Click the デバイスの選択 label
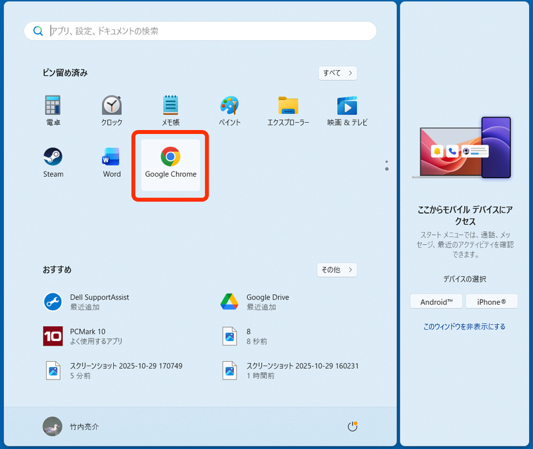This screenshot has width=533, height=449. [464, 279]
